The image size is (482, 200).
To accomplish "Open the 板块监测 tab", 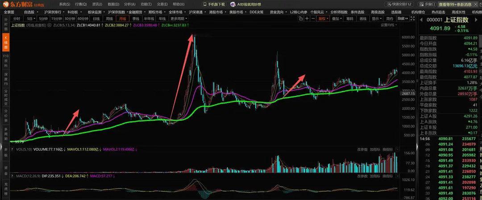I will 94,12.
